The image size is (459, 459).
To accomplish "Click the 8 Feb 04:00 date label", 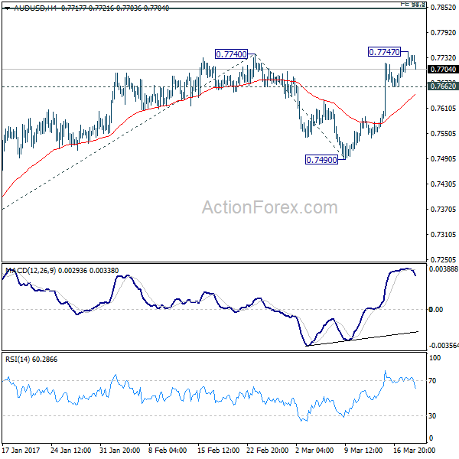I will click(168, 450).
